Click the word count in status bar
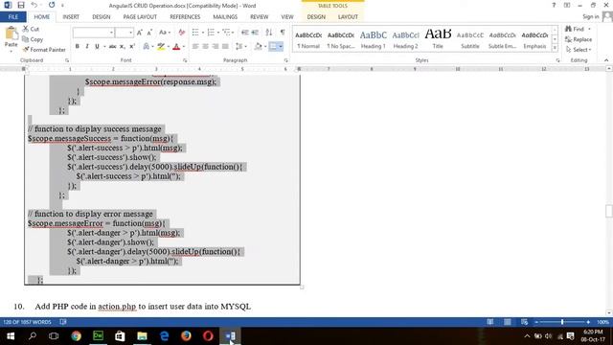Screen dimensions: 613x345 pos(27,322)
